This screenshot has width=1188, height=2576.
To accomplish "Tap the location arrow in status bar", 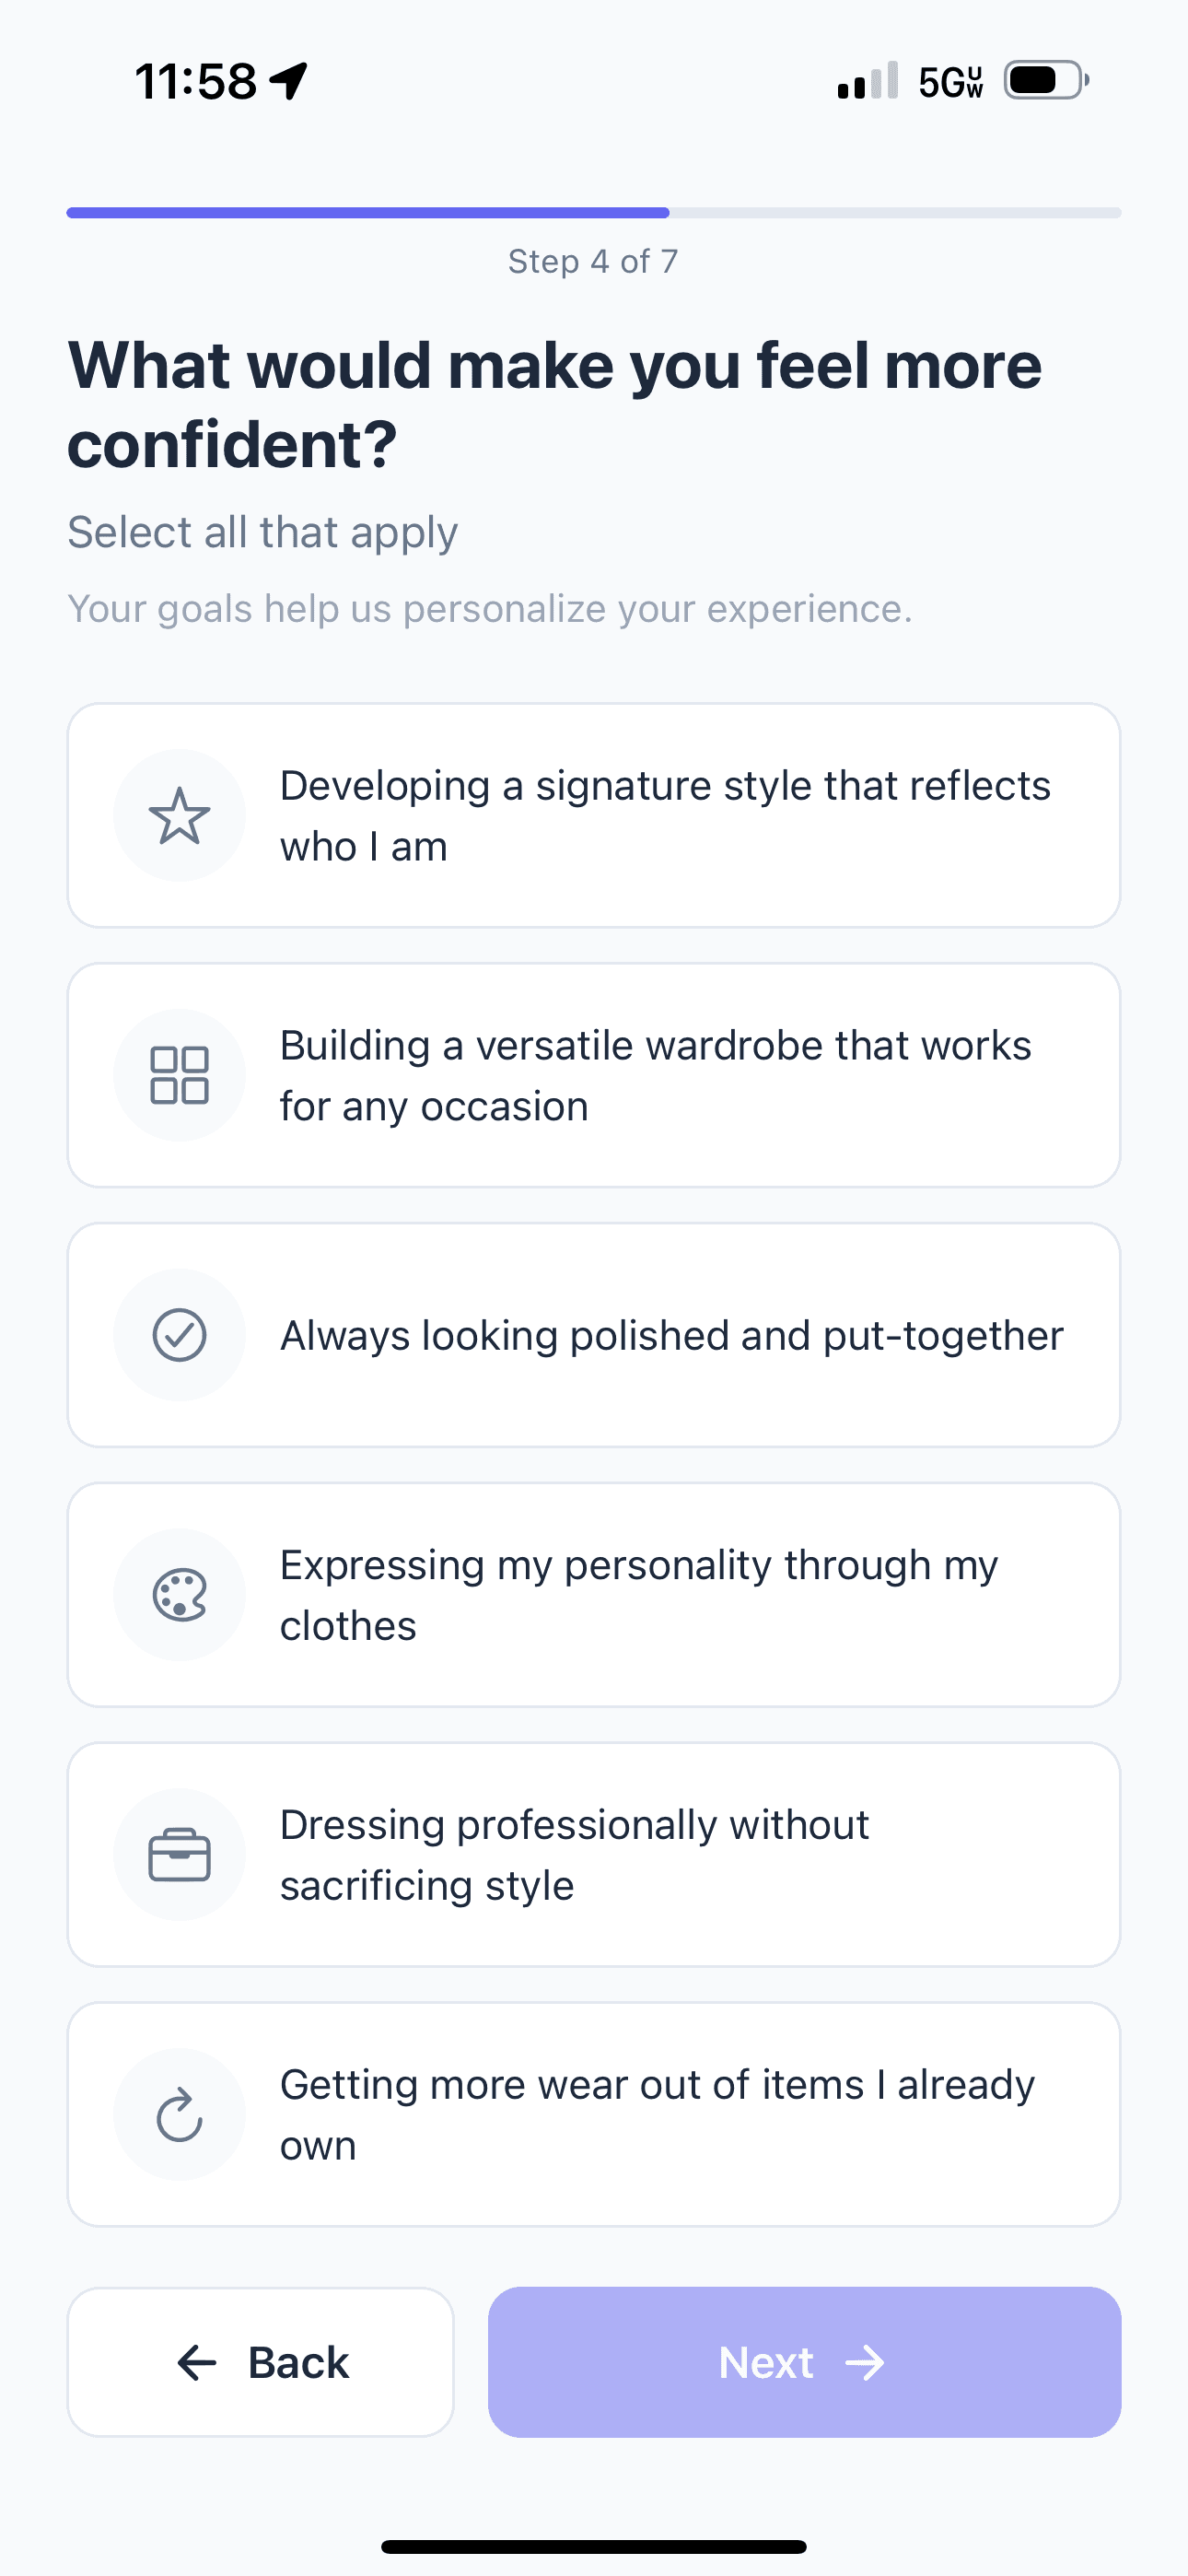I will [x=289, y=81].
